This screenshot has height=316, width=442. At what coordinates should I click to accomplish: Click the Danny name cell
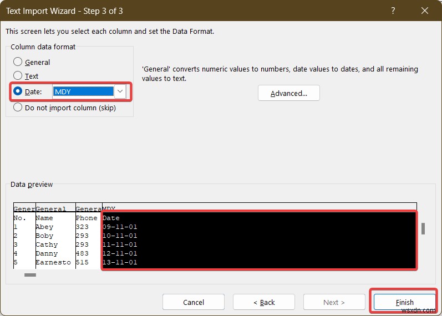(x=47, y=253)
